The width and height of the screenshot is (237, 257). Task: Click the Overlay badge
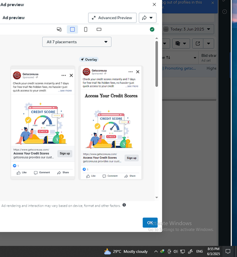pyautogui.click(x=89, y=60)
